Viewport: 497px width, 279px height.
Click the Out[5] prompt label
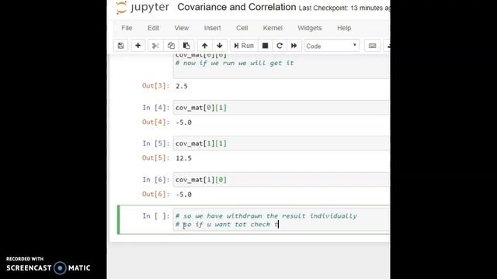coord(156,158)
